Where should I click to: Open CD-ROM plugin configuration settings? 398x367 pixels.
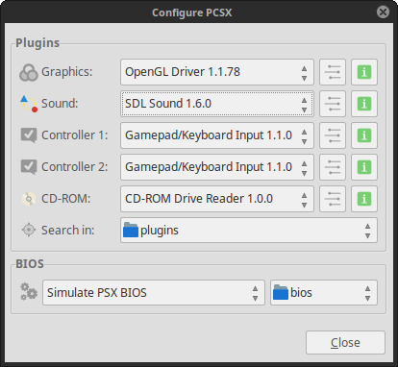click(x=333, y=199)
